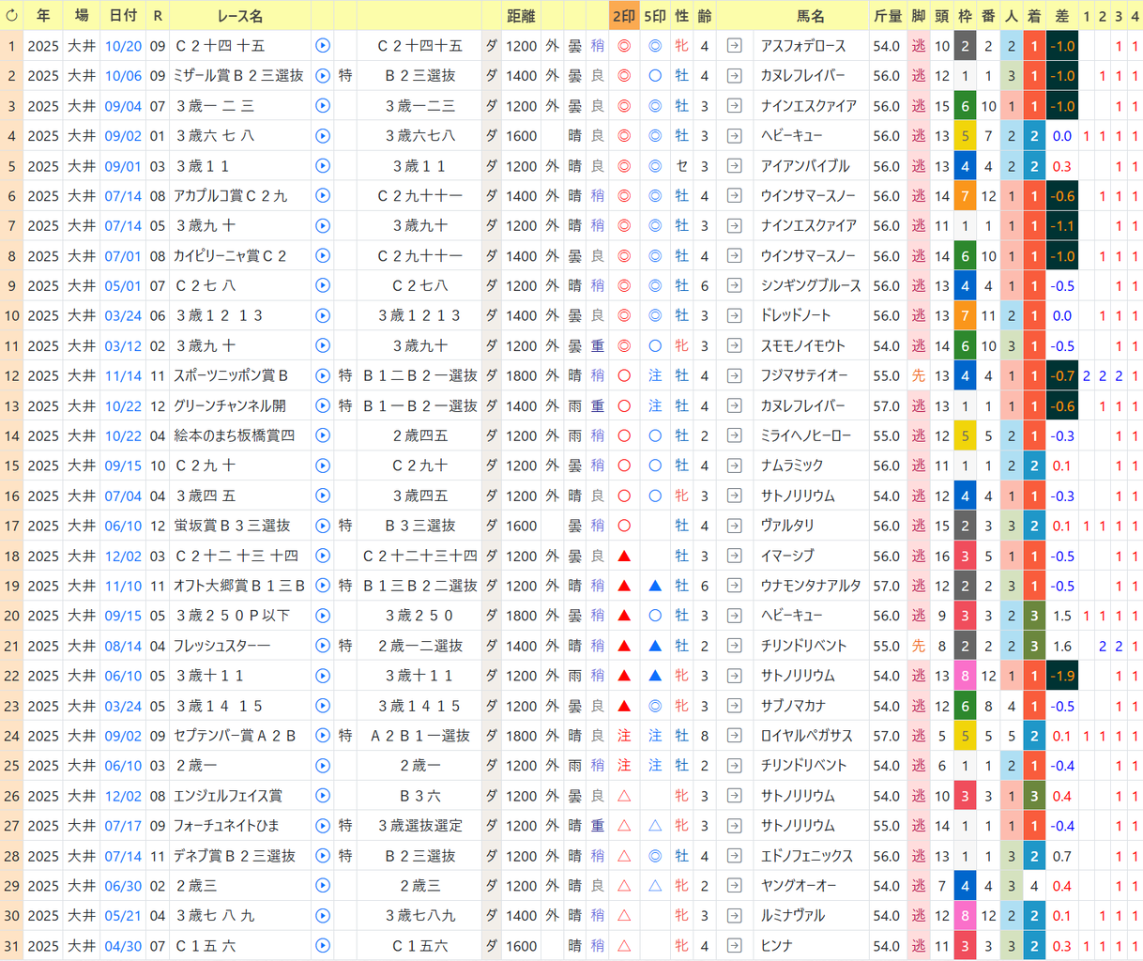Play the デネブ賞Ｂ２三選抜 race video

(x=323, y=856)
